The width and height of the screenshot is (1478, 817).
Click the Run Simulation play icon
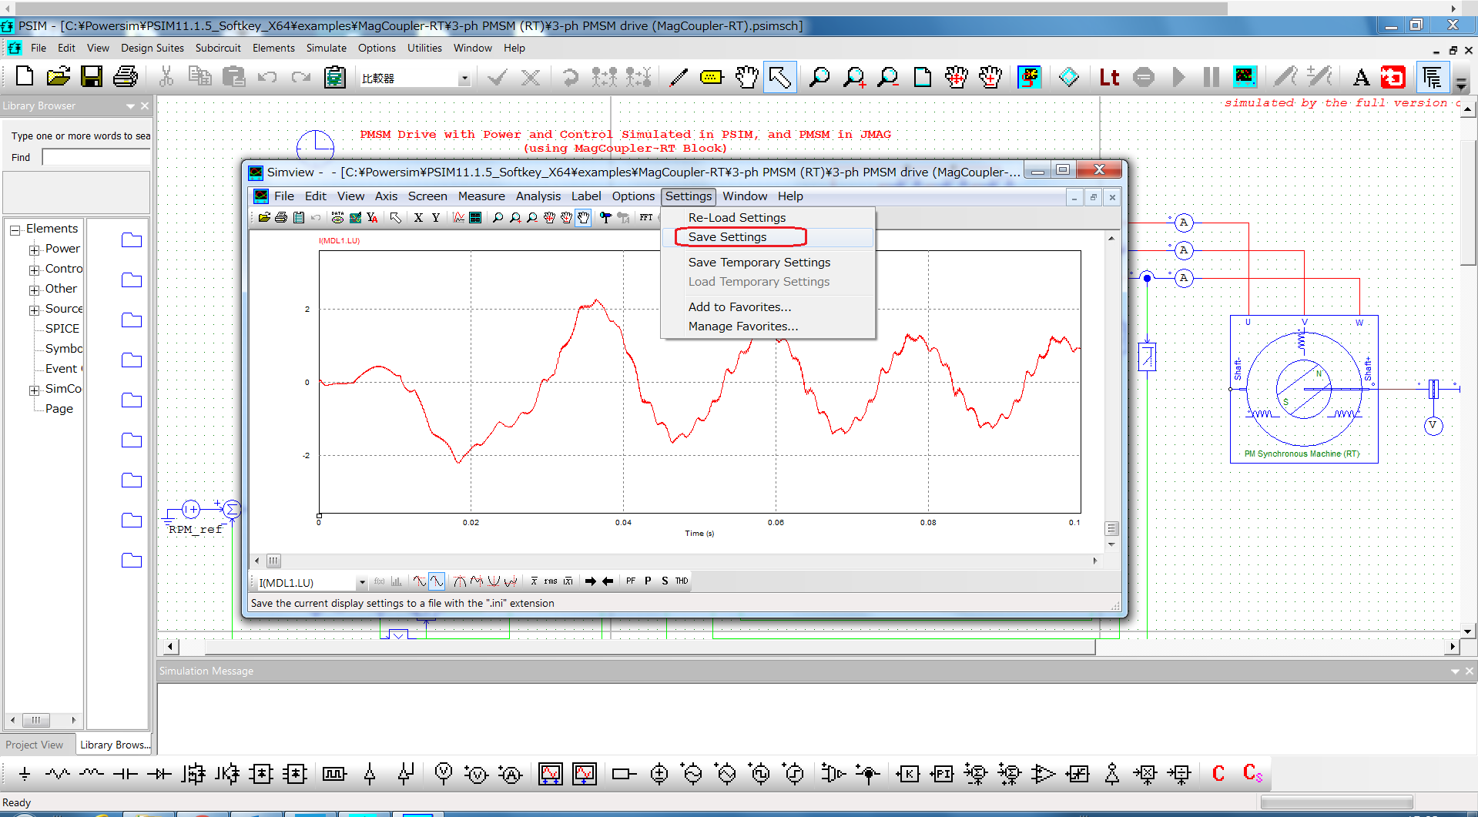click(x=1178, y=78)
